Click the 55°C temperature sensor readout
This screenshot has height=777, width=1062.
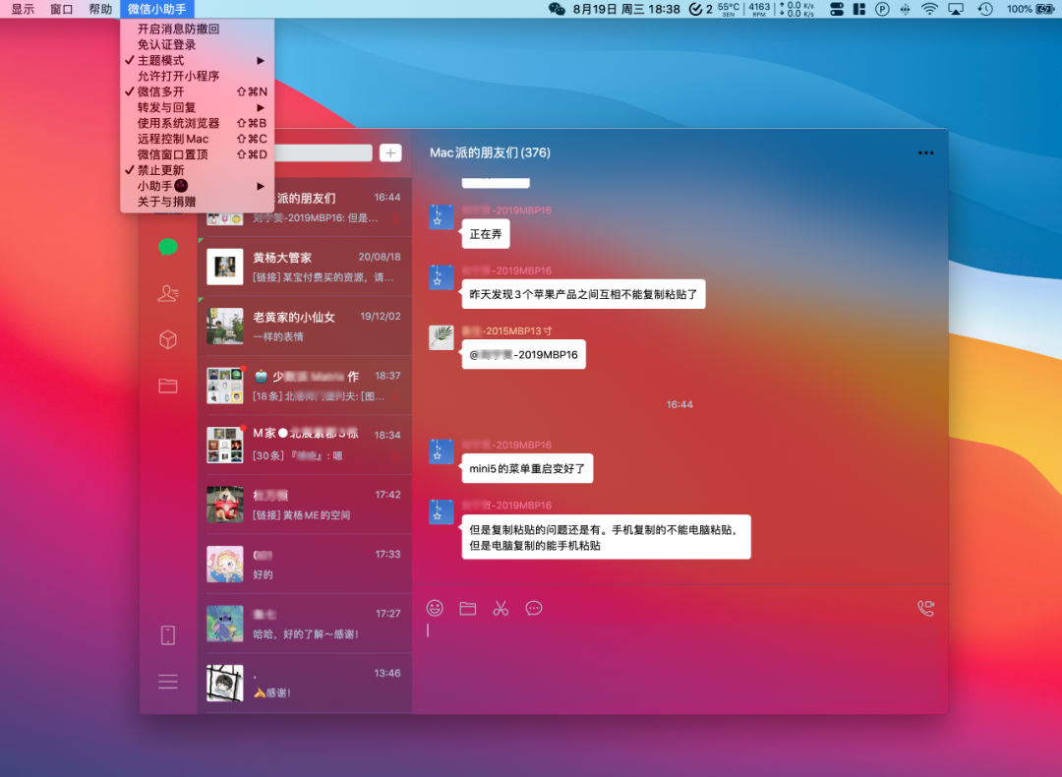(x=729, y=9)
